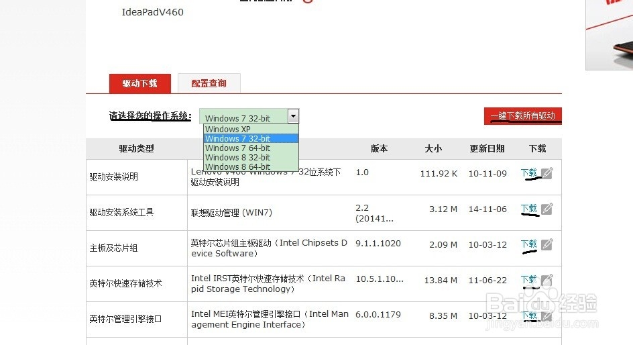This screenshot has height=345, width=633.
Task: Choose Windows 7 32-bit option in list
Action: tap(251, 138)
